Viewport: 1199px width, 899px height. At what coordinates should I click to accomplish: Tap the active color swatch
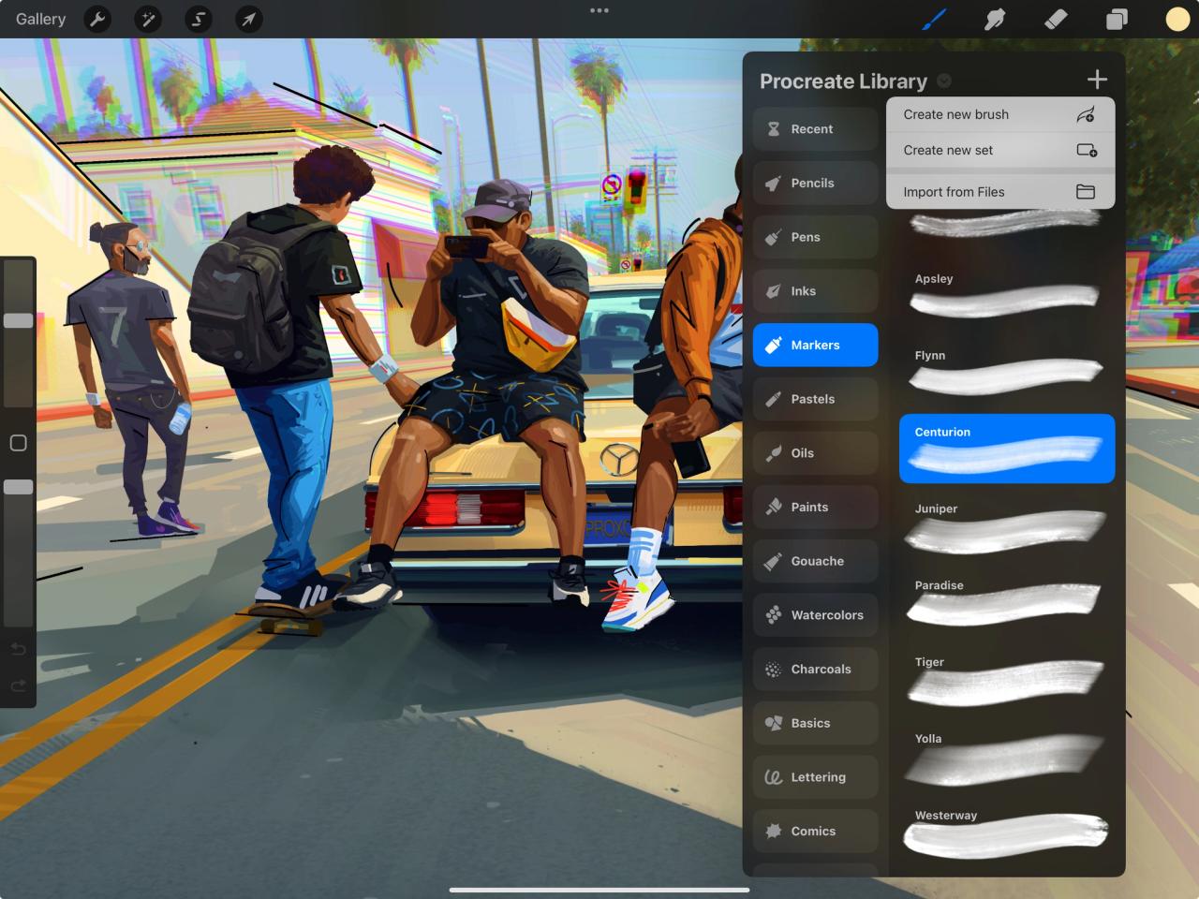pyautogui.click(x=1177, y=18)
